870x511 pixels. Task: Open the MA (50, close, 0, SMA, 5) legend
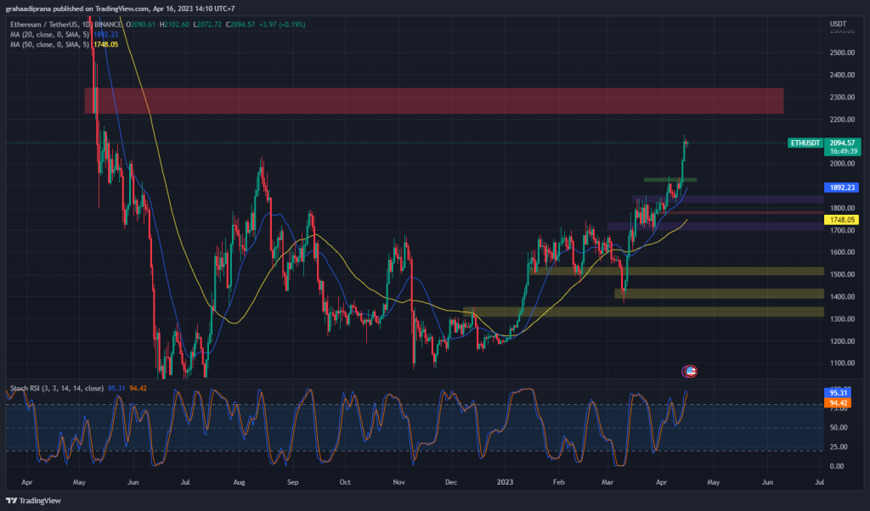pyautogui.click(x=49, y=44)
